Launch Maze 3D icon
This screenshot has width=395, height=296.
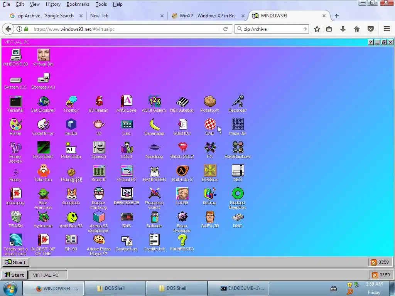coord(238,127)
